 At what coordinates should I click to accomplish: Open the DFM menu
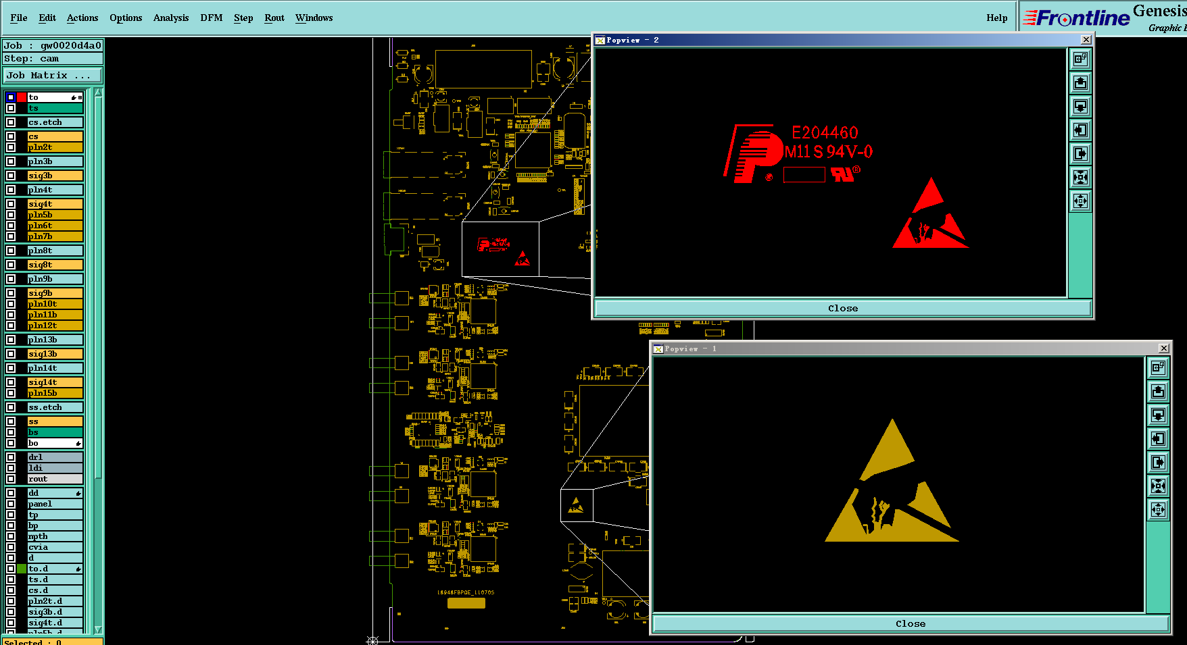(212, 18)
